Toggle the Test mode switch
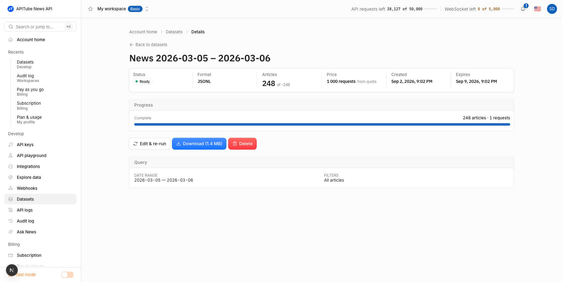 67,275
